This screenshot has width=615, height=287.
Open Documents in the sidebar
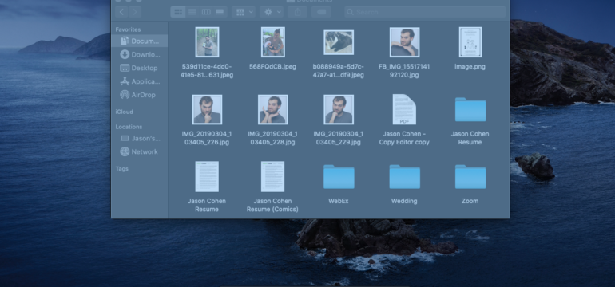point(140,41)
